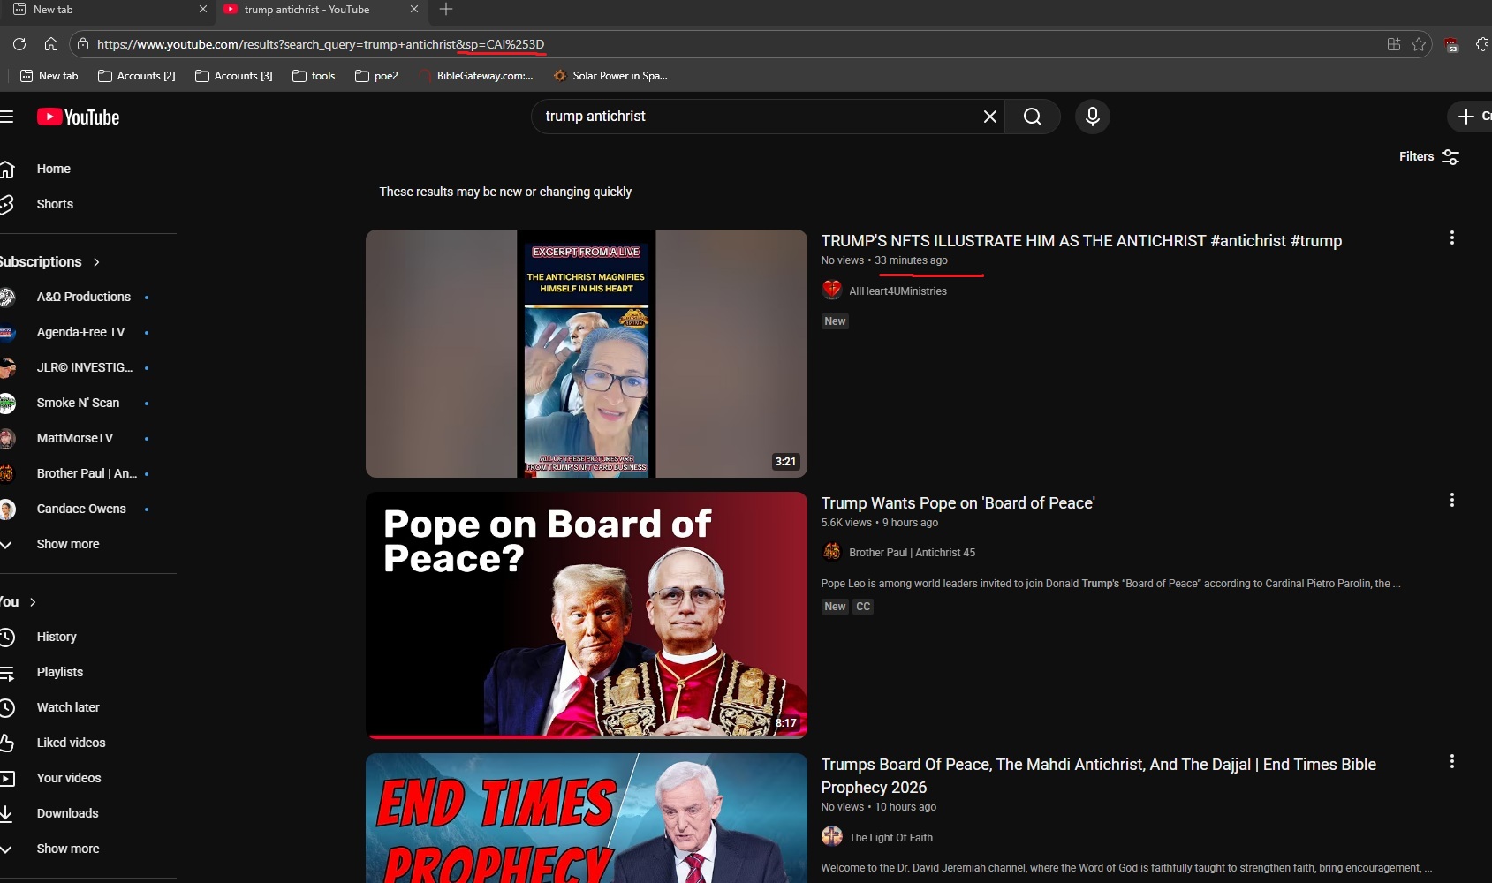View site information lock icon
This screenshot has height=883, width=1492.
(83, 44)
